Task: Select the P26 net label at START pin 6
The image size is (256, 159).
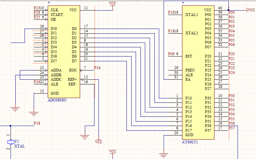Action: [x=37, y=12]
